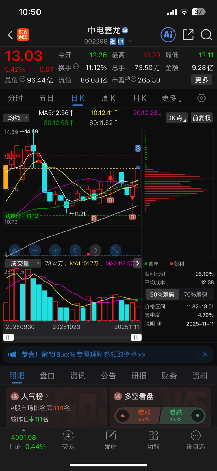The height and width of the screenshot is (471, 217).
Task: Expand the 更多 chart periods menu
Action: tap(171, 98)
